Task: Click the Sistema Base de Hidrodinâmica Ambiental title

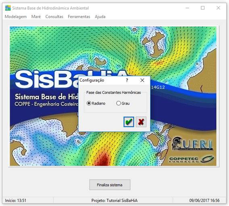Action: tap(50, 8)
